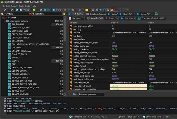Click the green Refresh icon
This screenshot has height=119, width=177.
point(34,10)
